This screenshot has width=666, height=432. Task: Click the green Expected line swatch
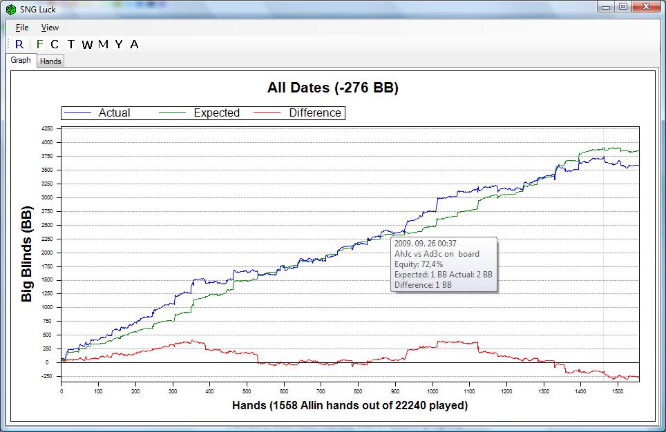(x=173, y=113)
